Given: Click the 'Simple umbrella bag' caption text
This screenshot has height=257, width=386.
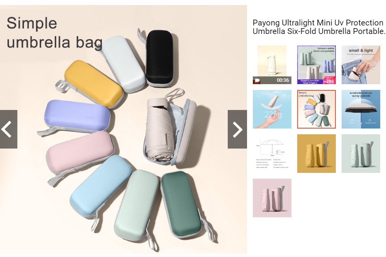Looking at the screenshot, I should pos(54,33).
